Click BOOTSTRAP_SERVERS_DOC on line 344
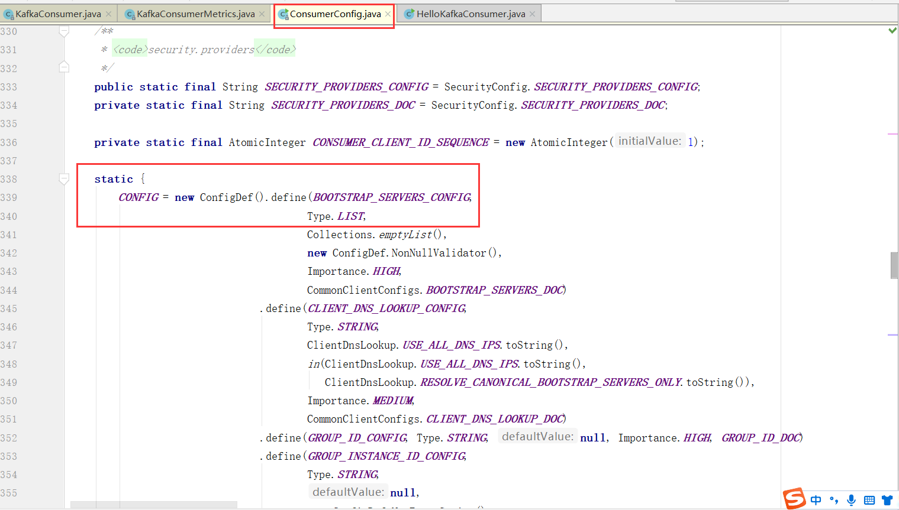 (495, 290)
